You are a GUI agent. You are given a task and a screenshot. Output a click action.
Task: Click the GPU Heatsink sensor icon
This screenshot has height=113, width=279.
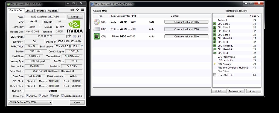tap(215, 49)
